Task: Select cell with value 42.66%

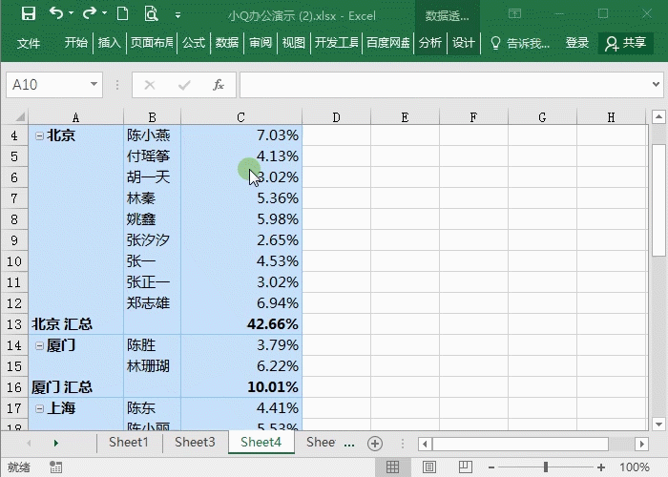Action: coord(241,324)
